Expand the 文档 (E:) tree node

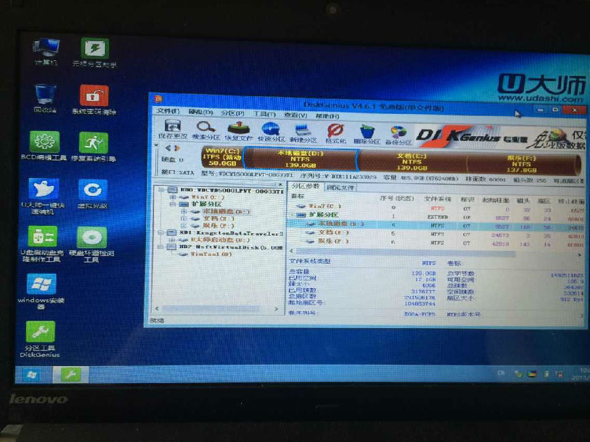pos(184,218)
